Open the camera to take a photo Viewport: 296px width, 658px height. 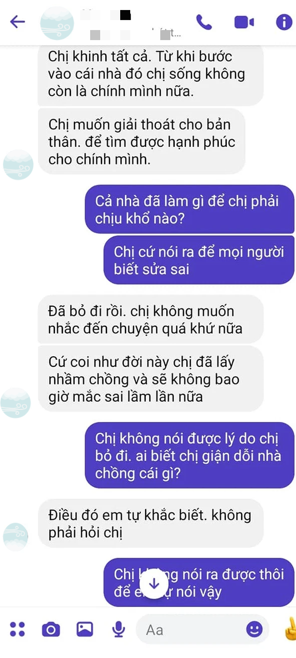(x=51, y=629)
